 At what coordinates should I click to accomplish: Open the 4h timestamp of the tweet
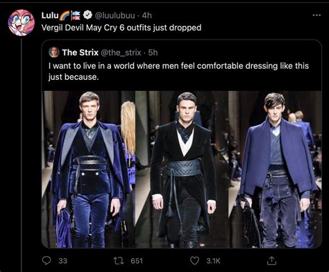tap(146, 15)
